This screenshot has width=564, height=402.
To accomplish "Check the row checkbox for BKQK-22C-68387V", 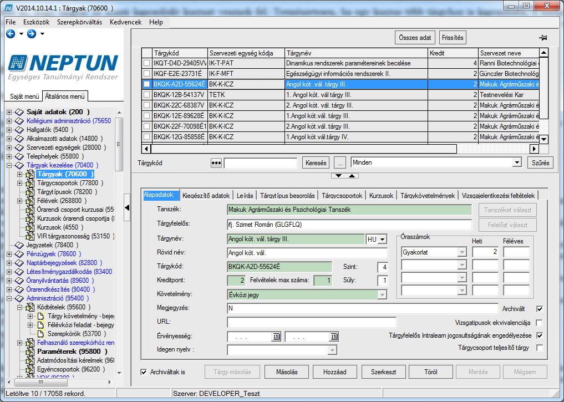I will tap(146, 105).
